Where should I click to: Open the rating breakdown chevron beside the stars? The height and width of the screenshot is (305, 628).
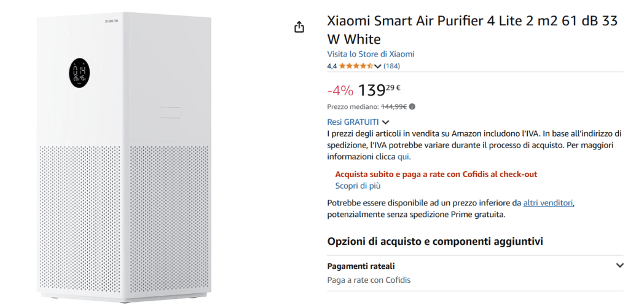click(x=377, y=66)
